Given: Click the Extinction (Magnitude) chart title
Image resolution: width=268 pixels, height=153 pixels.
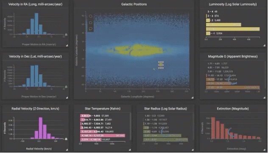Looking at the screenshot, I should click(x=233, y=109).
